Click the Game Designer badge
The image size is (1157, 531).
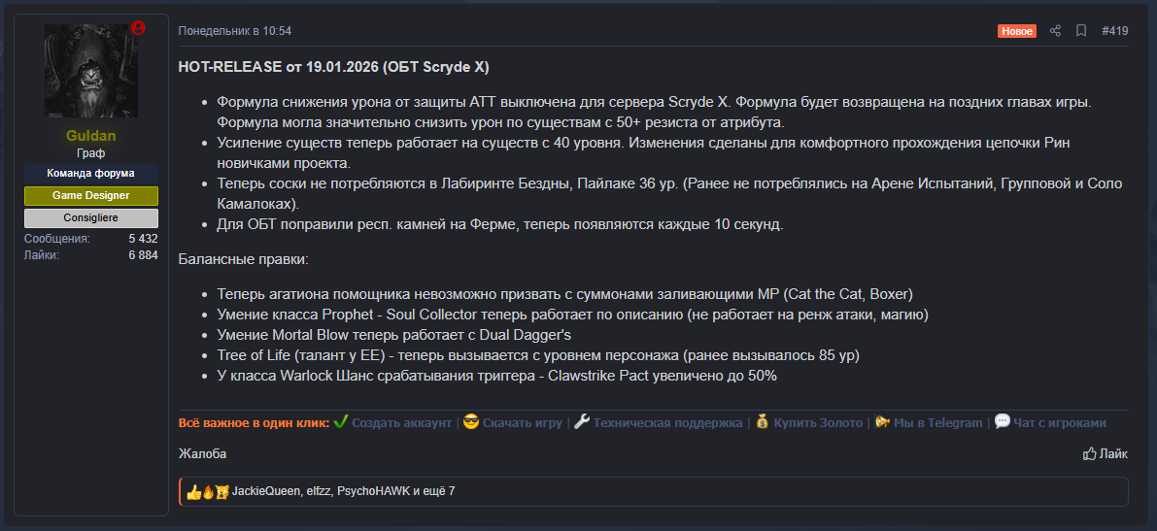pos(91,196)
